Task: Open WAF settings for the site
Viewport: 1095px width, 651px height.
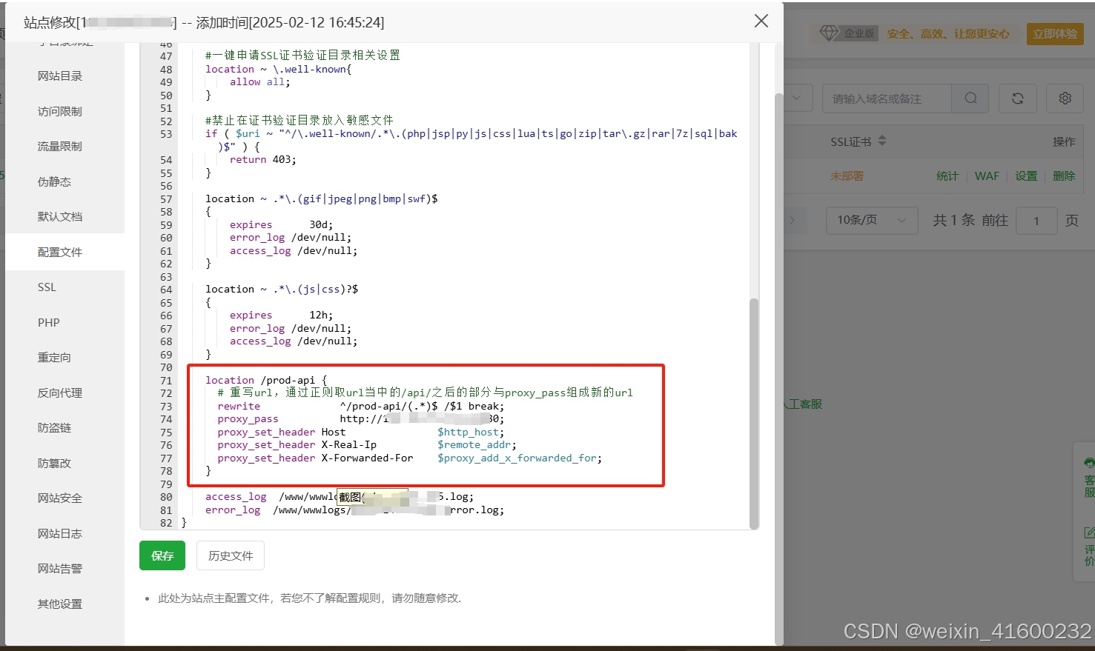Action: [987, 176]
